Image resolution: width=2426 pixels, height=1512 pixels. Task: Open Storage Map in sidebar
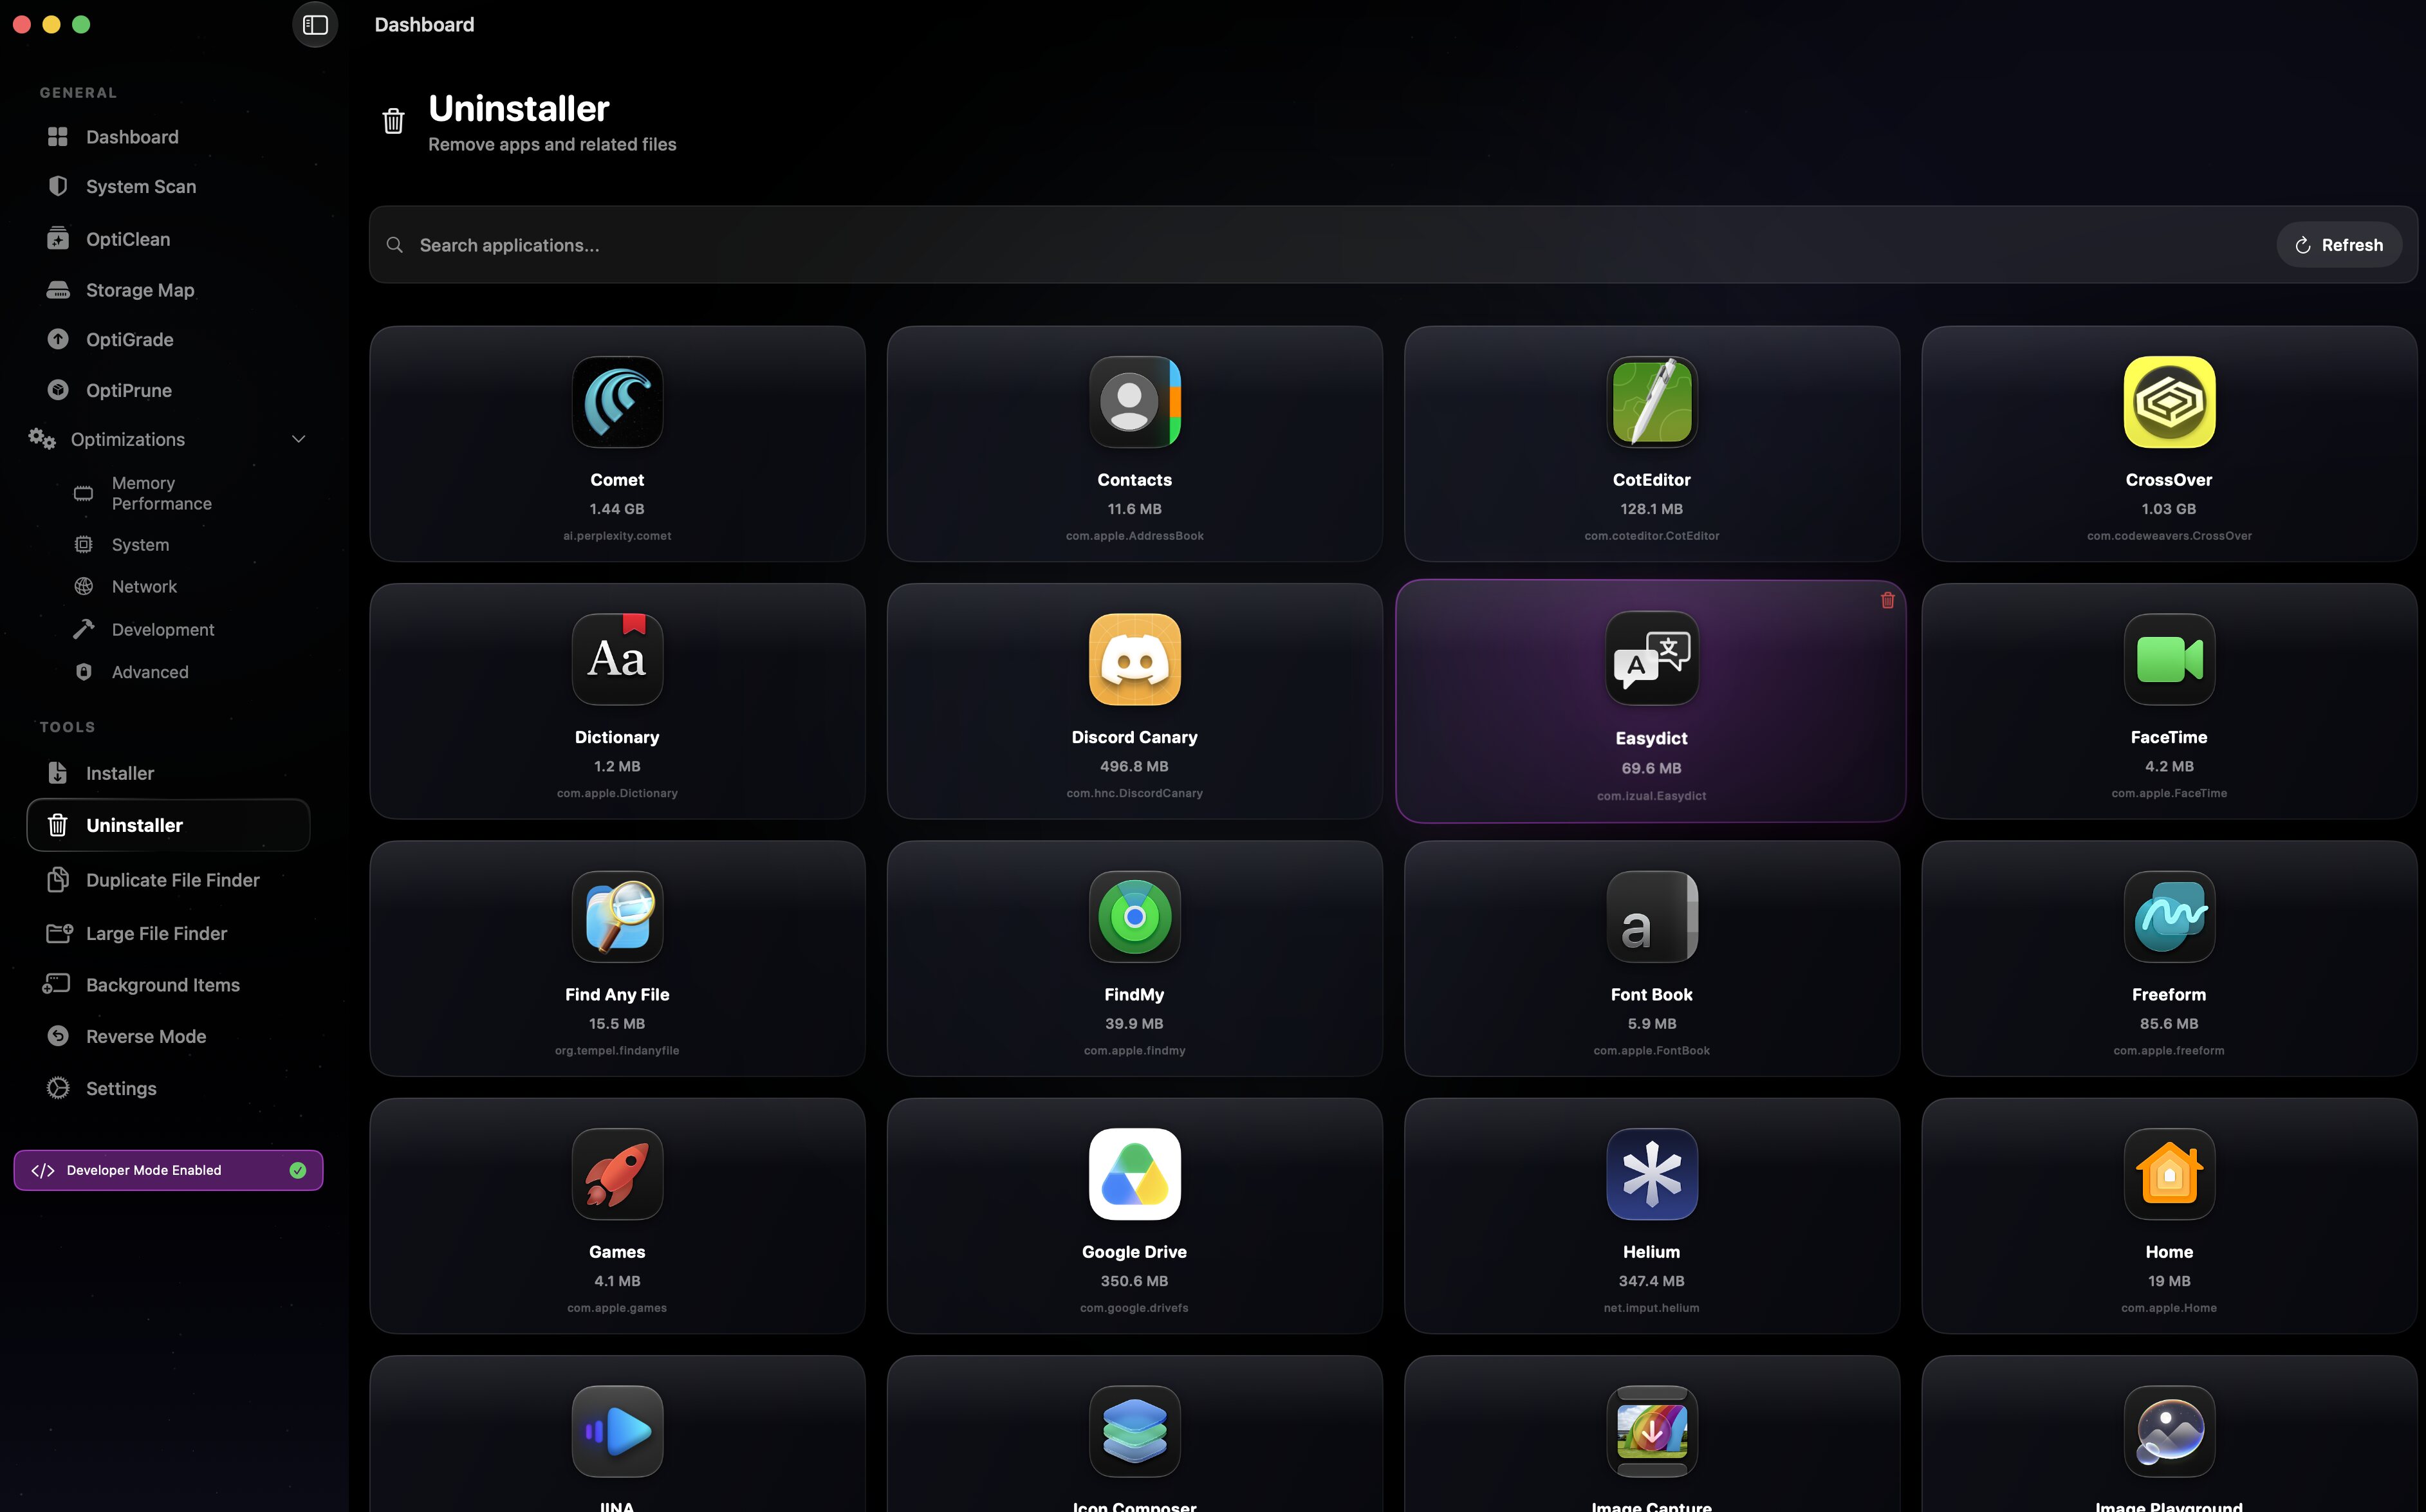[x=168, y=290]
